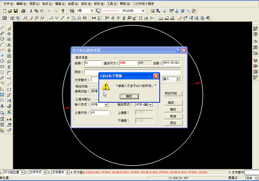Save the drawing using the floppy icon

pos(16,11)
